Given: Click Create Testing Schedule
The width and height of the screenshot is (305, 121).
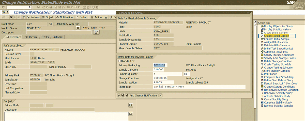Looking at the screenshot, I should 278,65.
